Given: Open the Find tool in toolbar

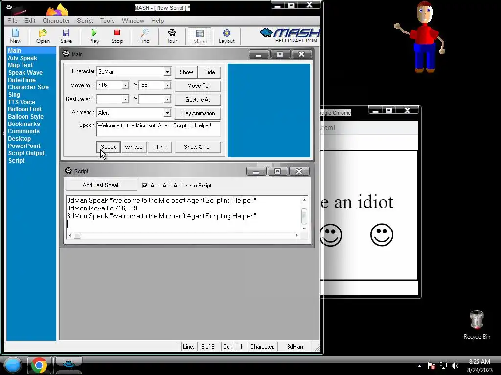Looking at the screenshot, I should click(x=144, y=36).
